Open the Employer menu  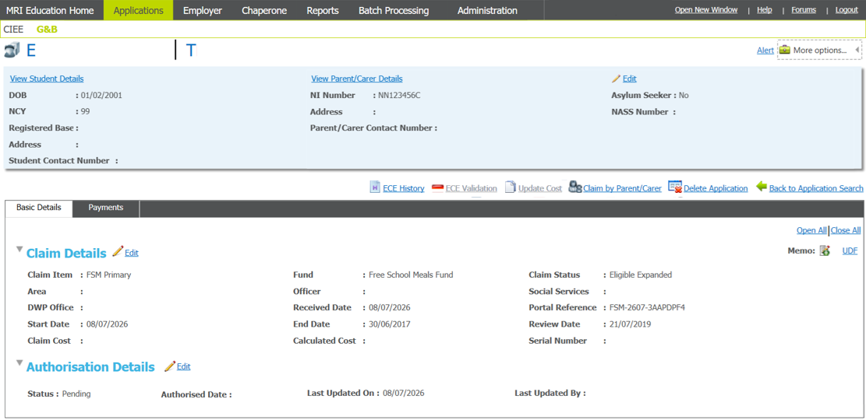coord(203,10)
